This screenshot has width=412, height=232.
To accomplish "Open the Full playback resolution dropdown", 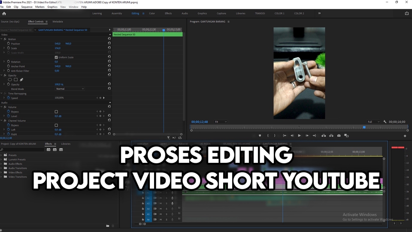I will point(374,122).
